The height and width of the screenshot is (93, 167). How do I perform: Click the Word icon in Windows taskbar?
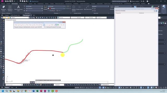click(x=33, y=91)
